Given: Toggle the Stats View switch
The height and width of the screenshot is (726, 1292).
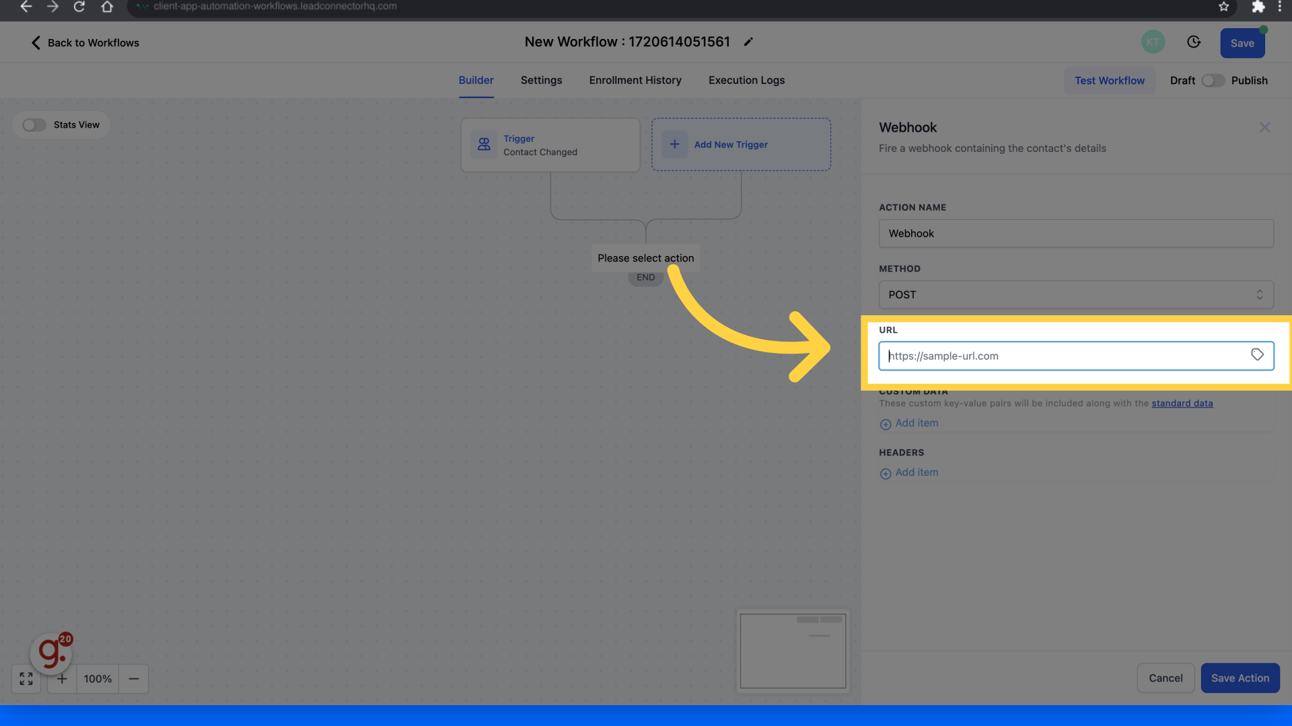Looking at the screenshot, I should tap(34, 125).
